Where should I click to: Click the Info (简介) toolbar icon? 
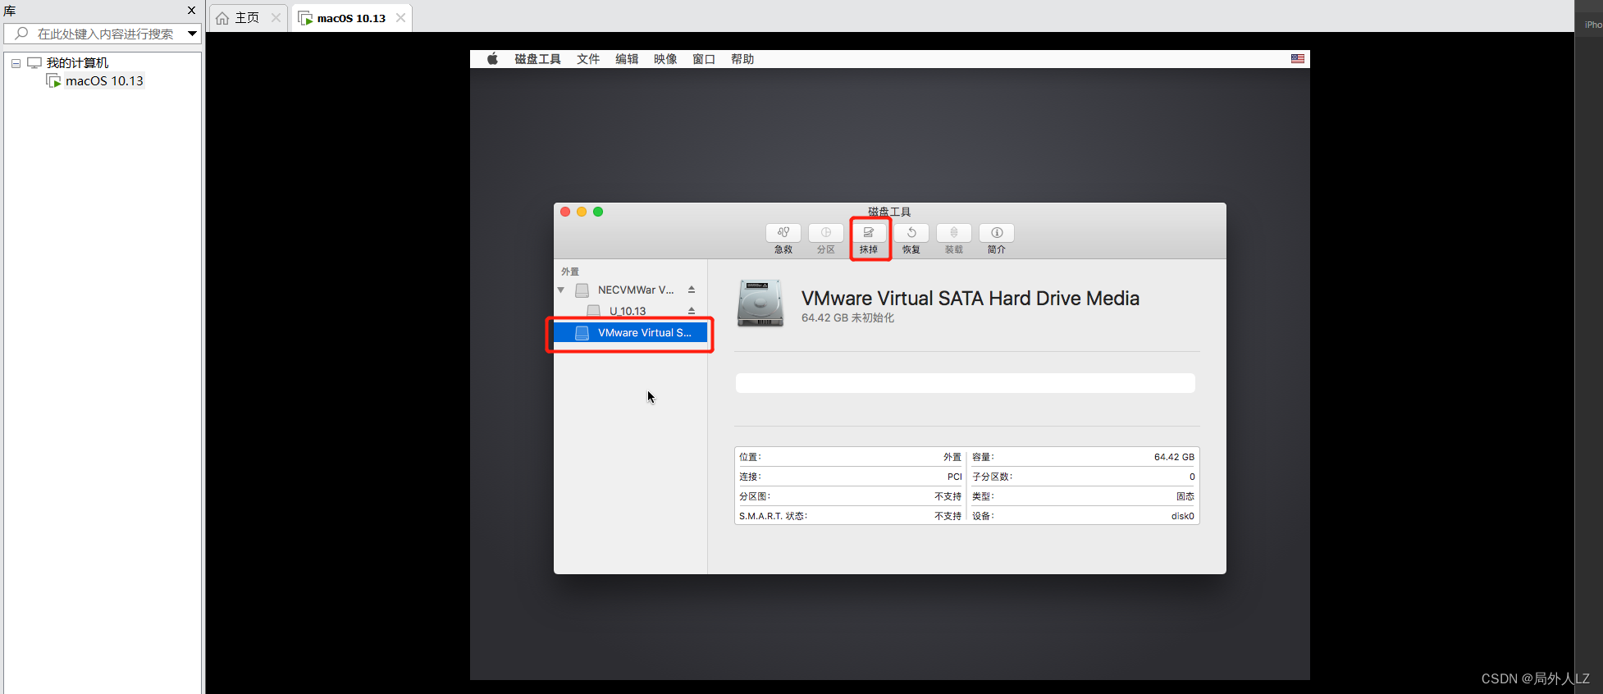[x=997, y=233]
